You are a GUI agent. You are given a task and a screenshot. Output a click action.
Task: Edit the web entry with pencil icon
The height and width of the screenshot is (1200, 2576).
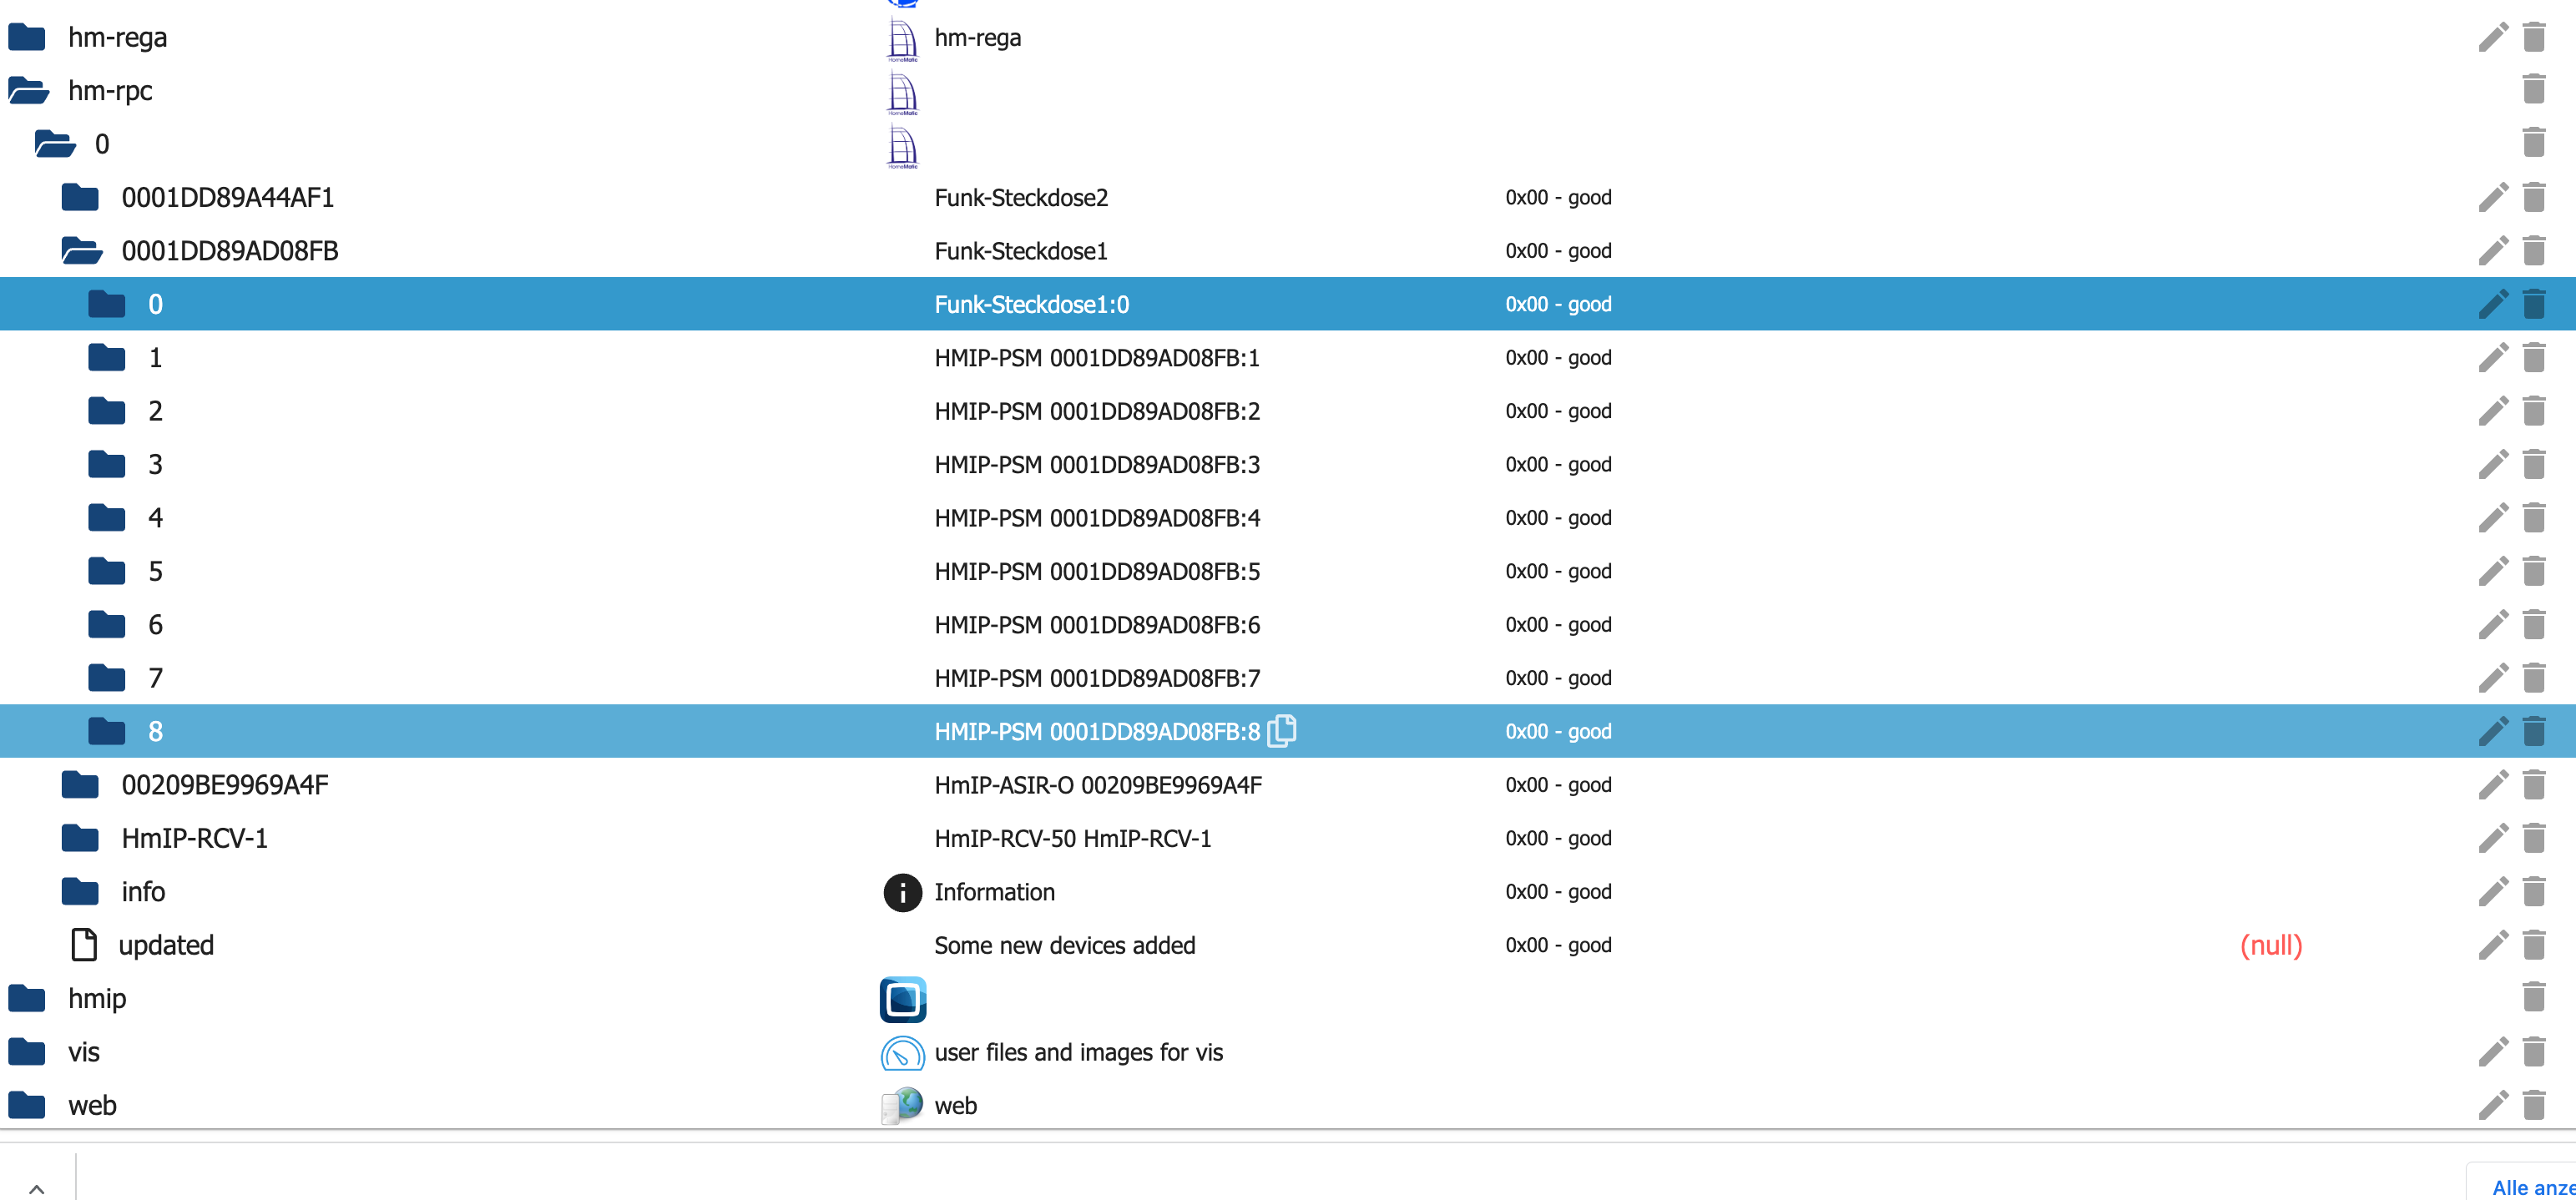2493,1105
